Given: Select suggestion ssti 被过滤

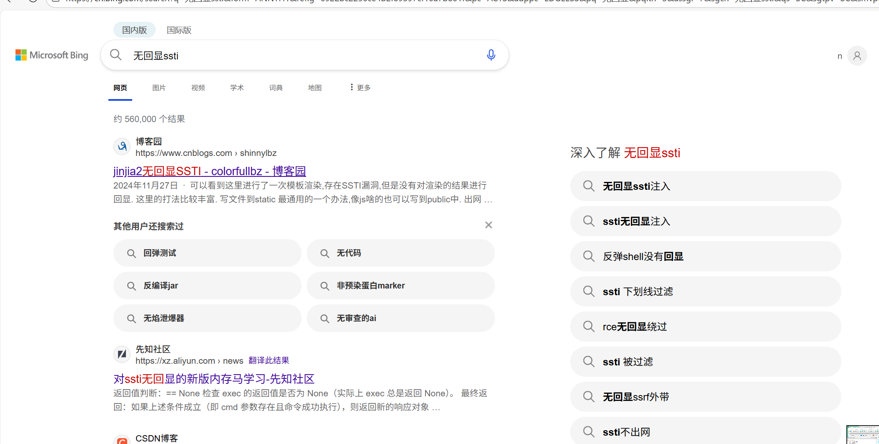Looking at the screenshot, I should tap(705, 362).
